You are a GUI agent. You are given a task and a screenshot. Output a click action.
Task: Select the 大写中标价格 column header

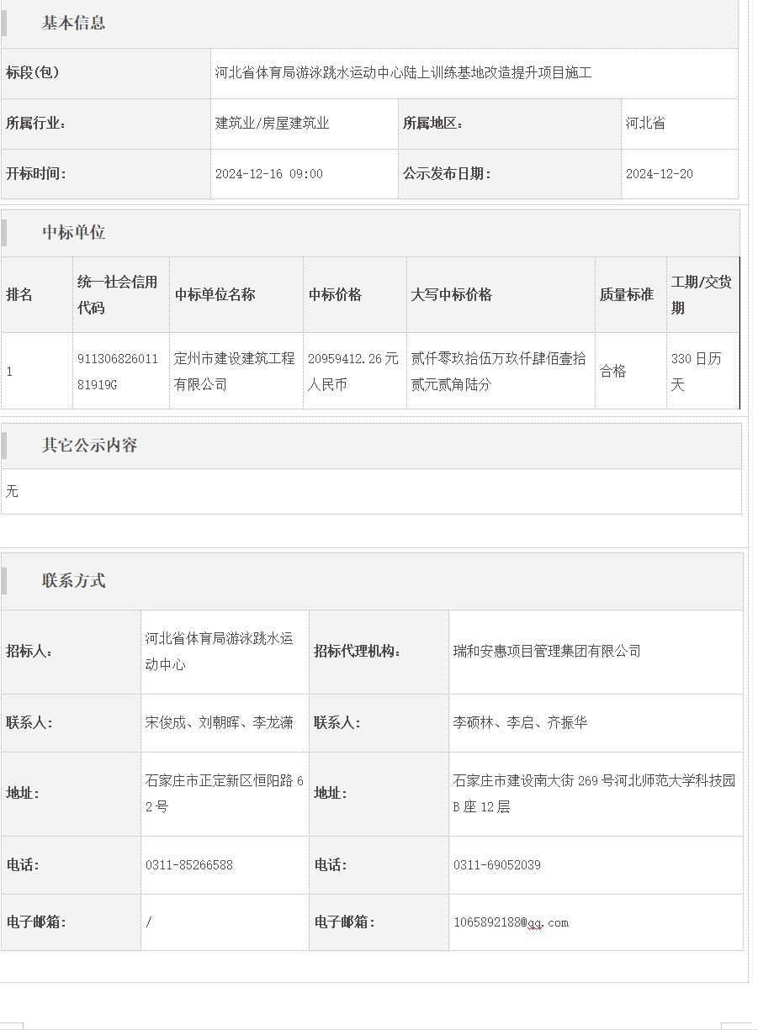pyautogui.click(x=452, y=295)
